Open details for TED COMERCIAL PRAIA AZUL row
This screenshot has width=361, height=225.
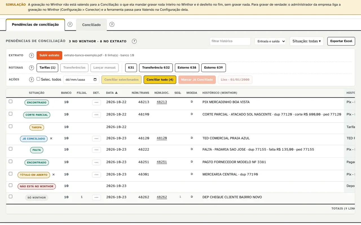click(96, 138)
